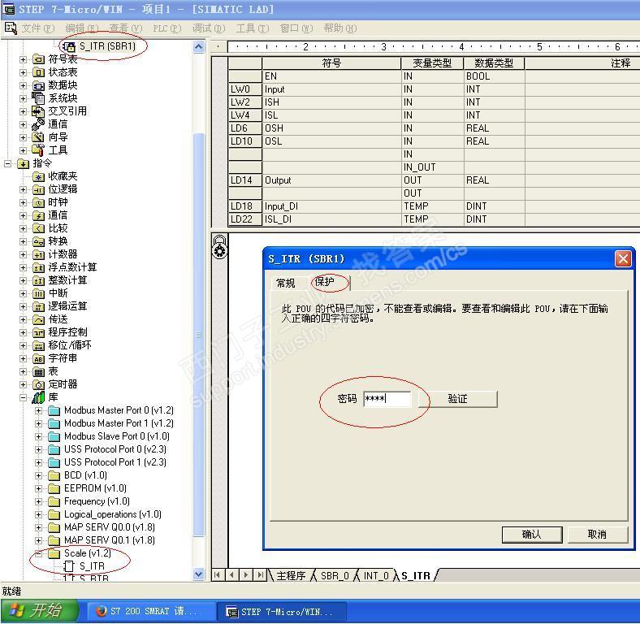Switch to SBR_0 editor tab
This screenshot has height=624, width=640.
point(335,576)
